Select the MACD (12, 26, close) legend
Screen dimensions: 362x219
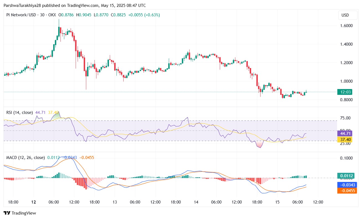[26, 158]
